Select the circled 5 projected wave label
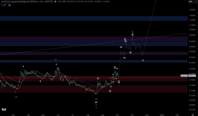 (x=132, y=35)
